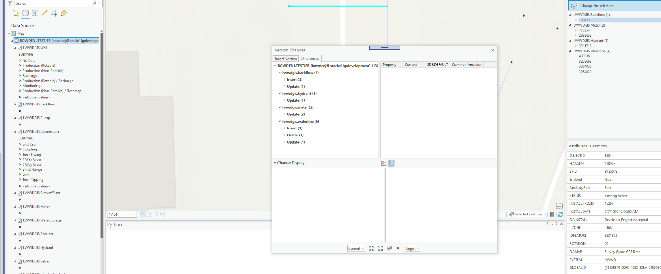Open the map pop-up notes icon
This screenshot has width=661, height=274.
pos(559,206)
